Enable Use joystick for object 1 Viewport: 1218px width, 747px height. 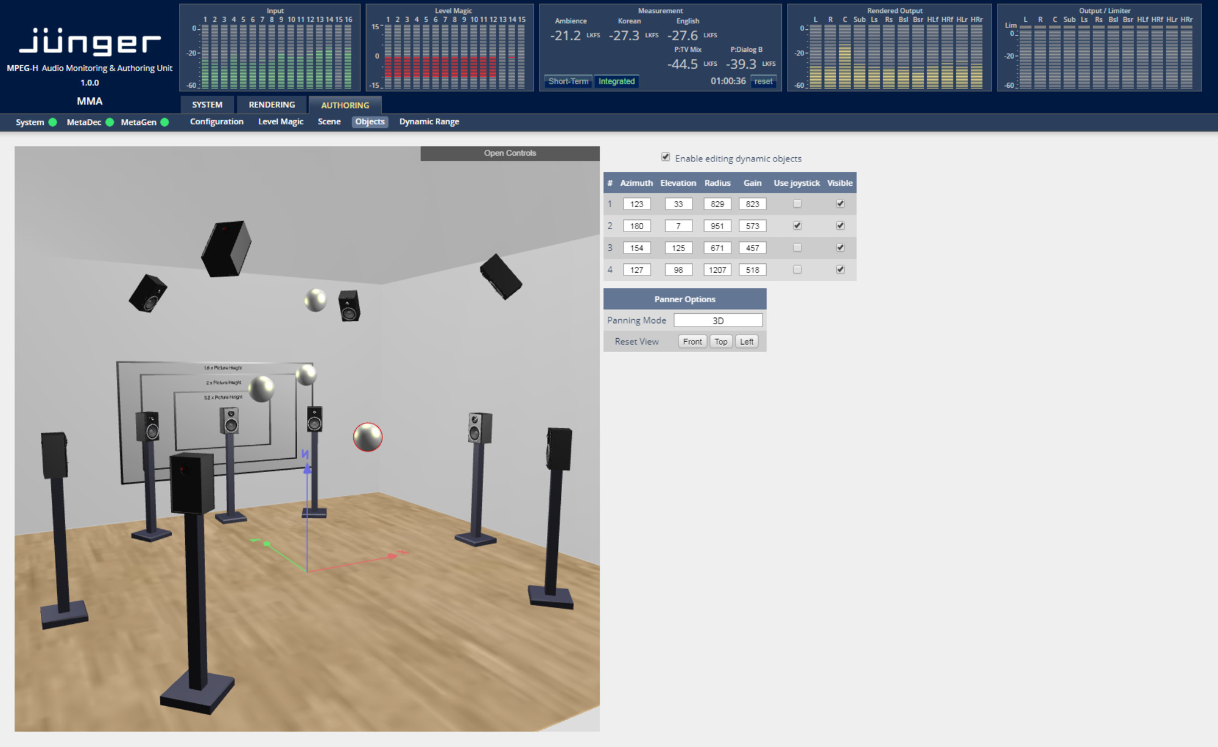click(797, 203)
